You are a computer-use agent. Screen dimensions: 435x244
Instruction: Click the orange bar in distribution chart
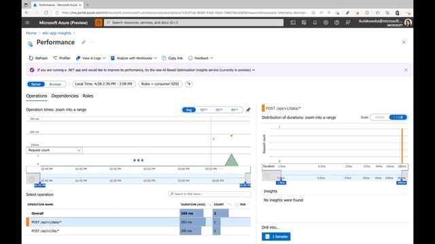coord(402,146)
